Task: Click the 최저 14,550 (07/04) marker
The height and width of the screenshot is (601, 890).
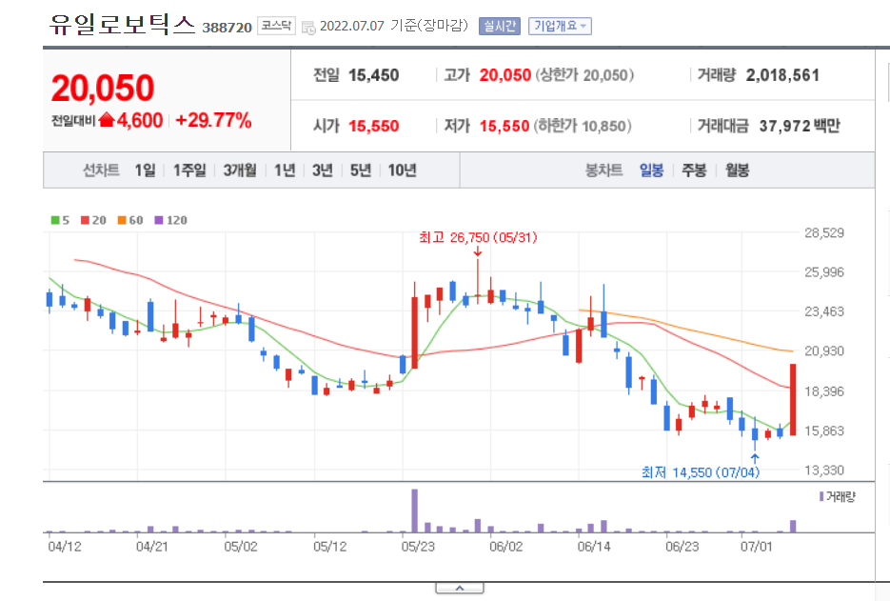Action: click(701, 472)
